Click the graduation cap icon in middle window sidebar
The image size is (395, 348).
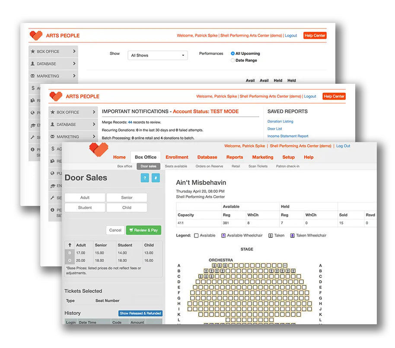[53, 186]
